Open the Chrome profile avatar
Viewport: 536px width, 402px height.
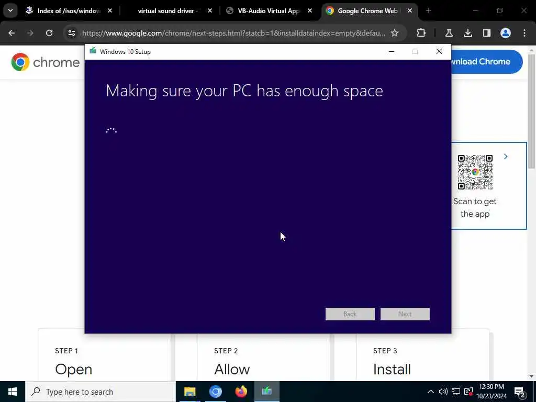(x=506, y=33)
